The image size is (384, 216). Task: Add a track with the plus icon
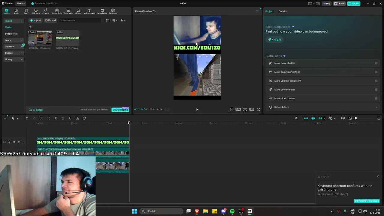point(5,118)
